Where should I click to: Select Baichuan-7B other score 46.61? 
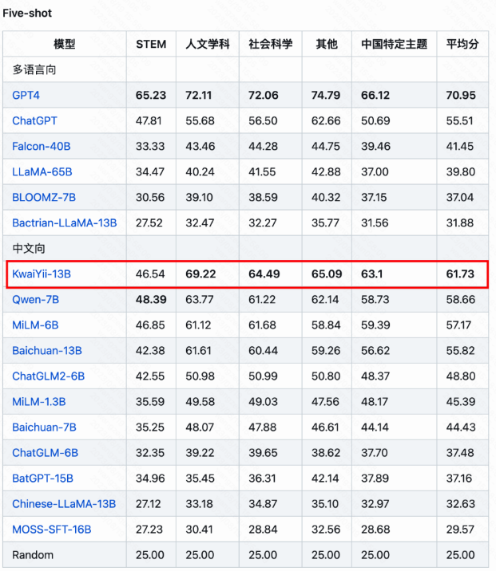pyautogui.click(x=325, y=427)
